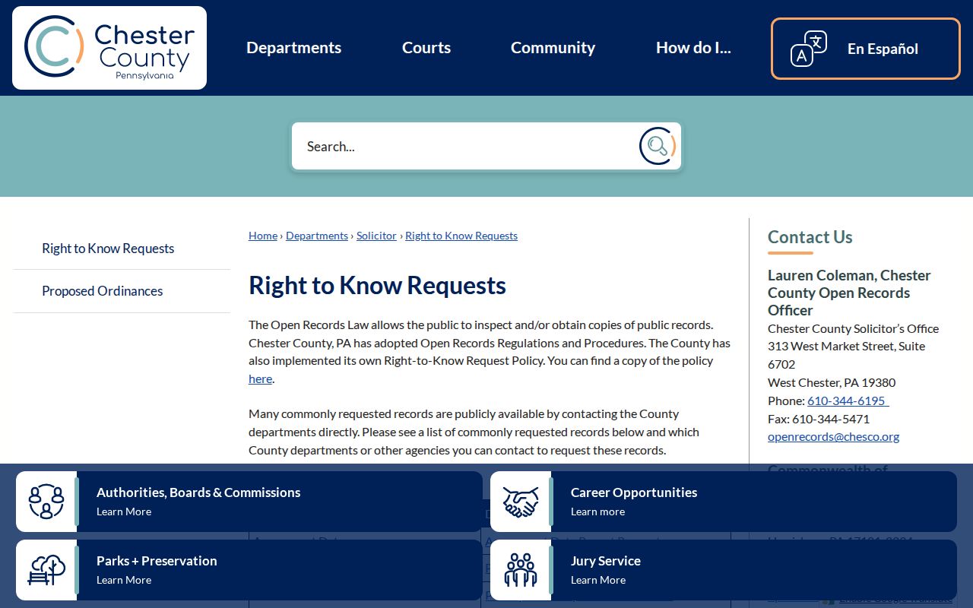
Task: Open Jury Service card
Action: pos(724,570)
